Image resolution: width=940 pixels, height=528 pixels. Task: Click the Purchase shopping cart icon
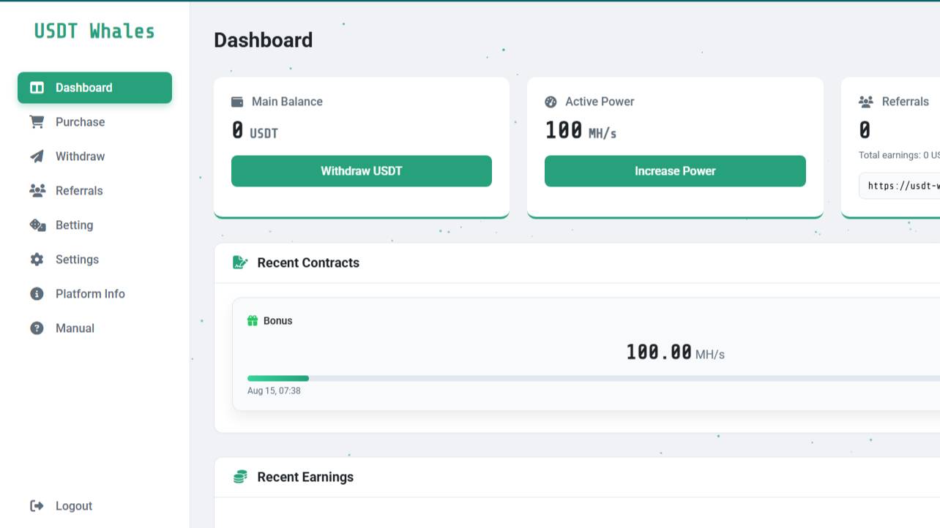[37, 122]
